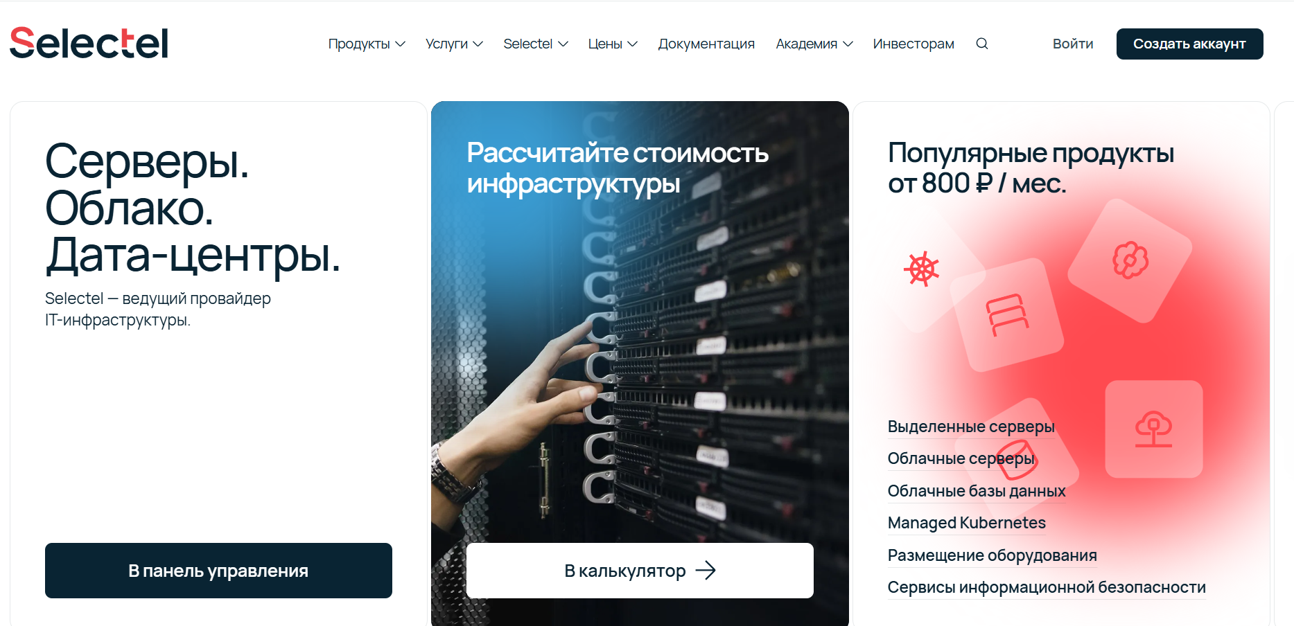The image size is (1294, 626).
Task: Open the Selectel nav menu item
Action: [536, 44]
